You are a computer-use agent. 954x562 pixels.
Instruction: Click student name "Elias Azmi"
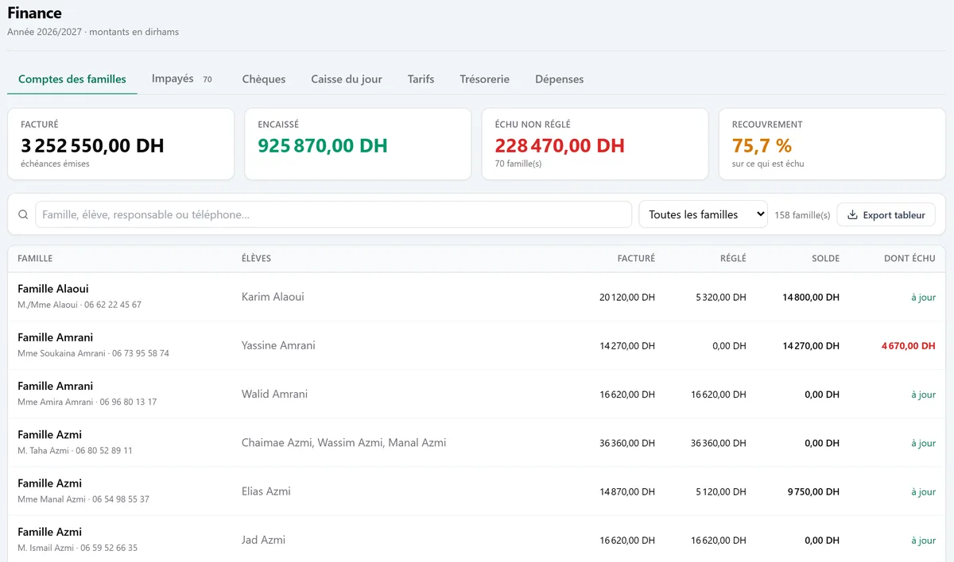click(266, 491)
